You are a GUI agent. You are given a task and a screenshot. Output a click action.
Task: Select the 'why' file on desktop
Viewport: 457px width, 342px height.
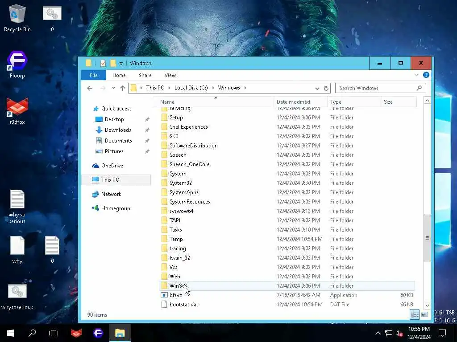tap(17, 250)
